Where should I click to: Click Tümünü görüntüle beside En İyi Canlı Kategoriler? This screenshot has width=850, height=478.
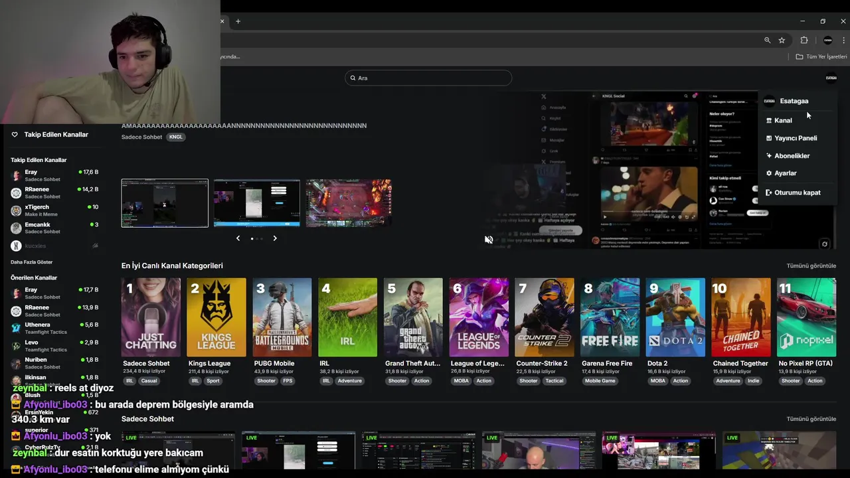pos(811,266)
